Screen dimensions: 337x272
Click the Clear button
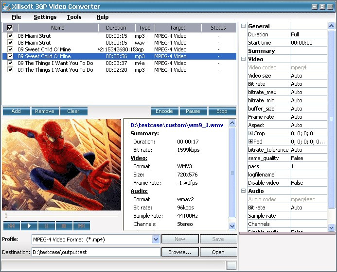click(74, 111)
